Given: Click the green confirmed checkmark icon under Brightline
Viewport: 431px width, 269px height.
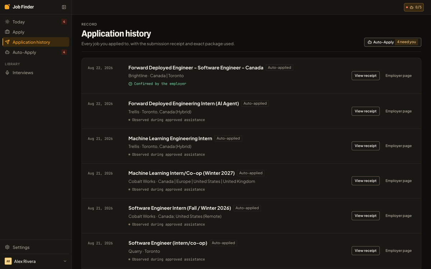Looking at the screenshot, I should (x=130, y=84).
